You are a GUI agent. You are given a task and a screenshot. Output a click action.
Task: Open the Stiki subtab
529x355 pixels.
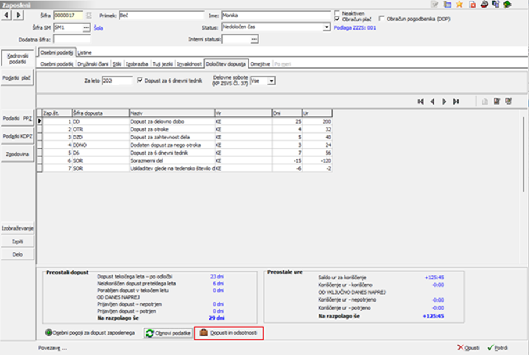click(x=117, y=64)
